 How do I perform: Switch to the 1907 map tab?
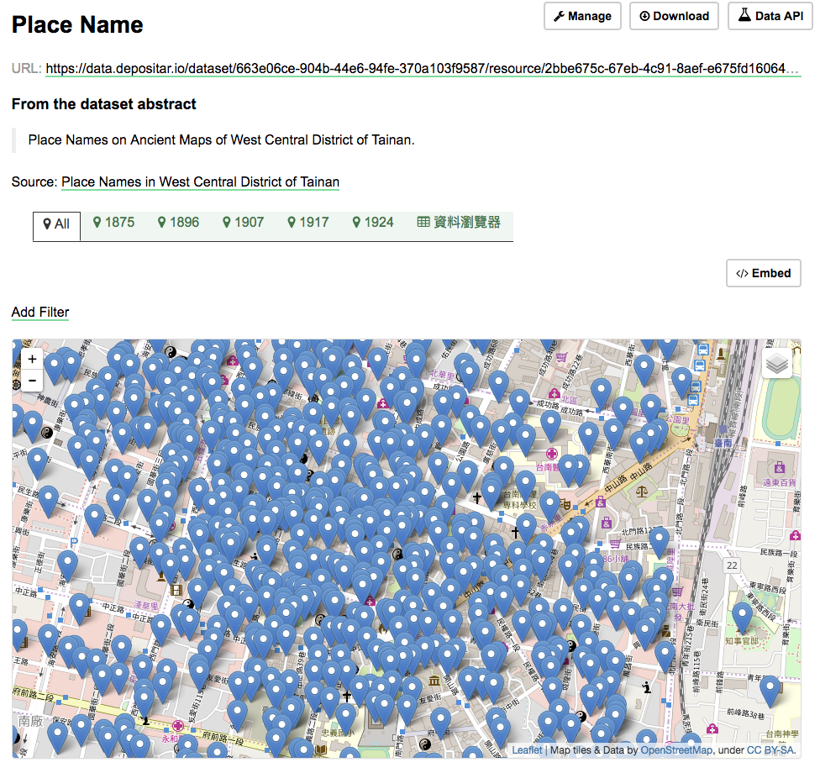[x=243, y=223]
